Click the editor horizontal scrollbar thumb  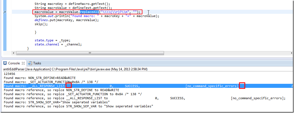(90, 53)
